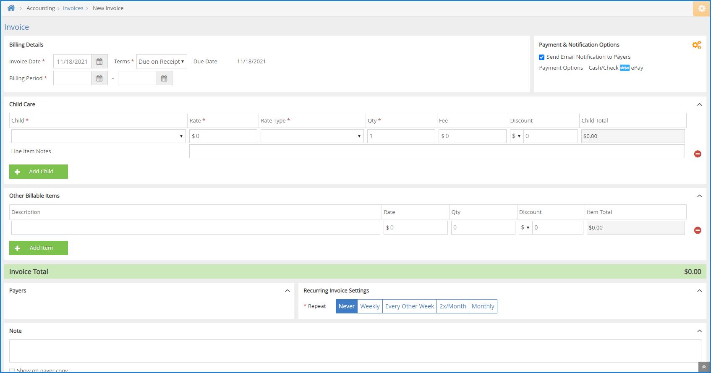Click the billable item Description field
The width and height of the screenshot is (711, 373).
(x=196, y=228)
